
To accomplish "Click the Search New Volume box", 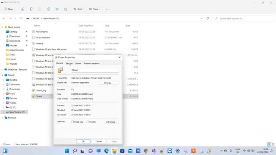I will [244, 19].
